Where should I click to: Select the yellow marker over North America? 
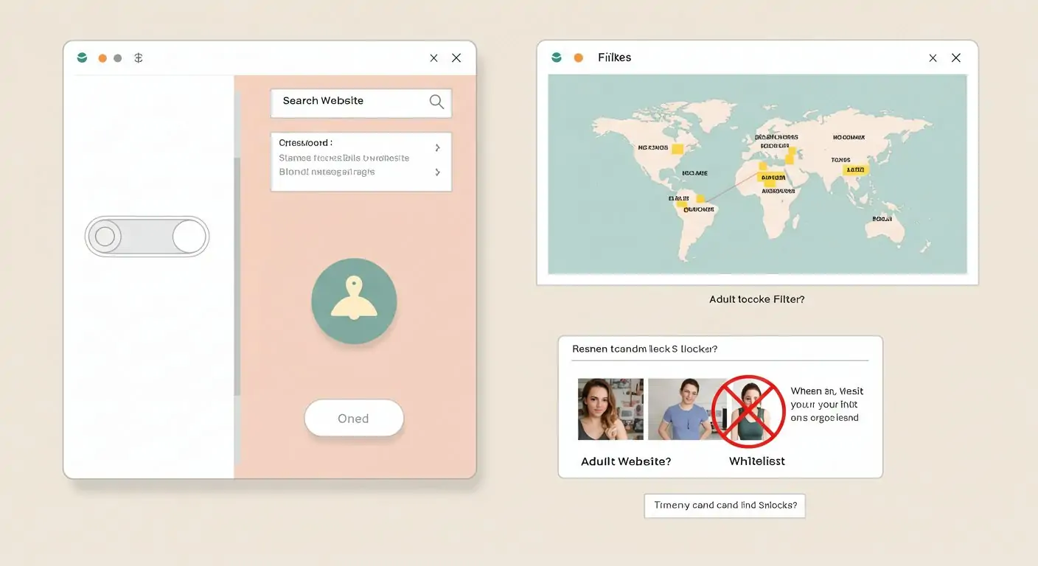678,149
